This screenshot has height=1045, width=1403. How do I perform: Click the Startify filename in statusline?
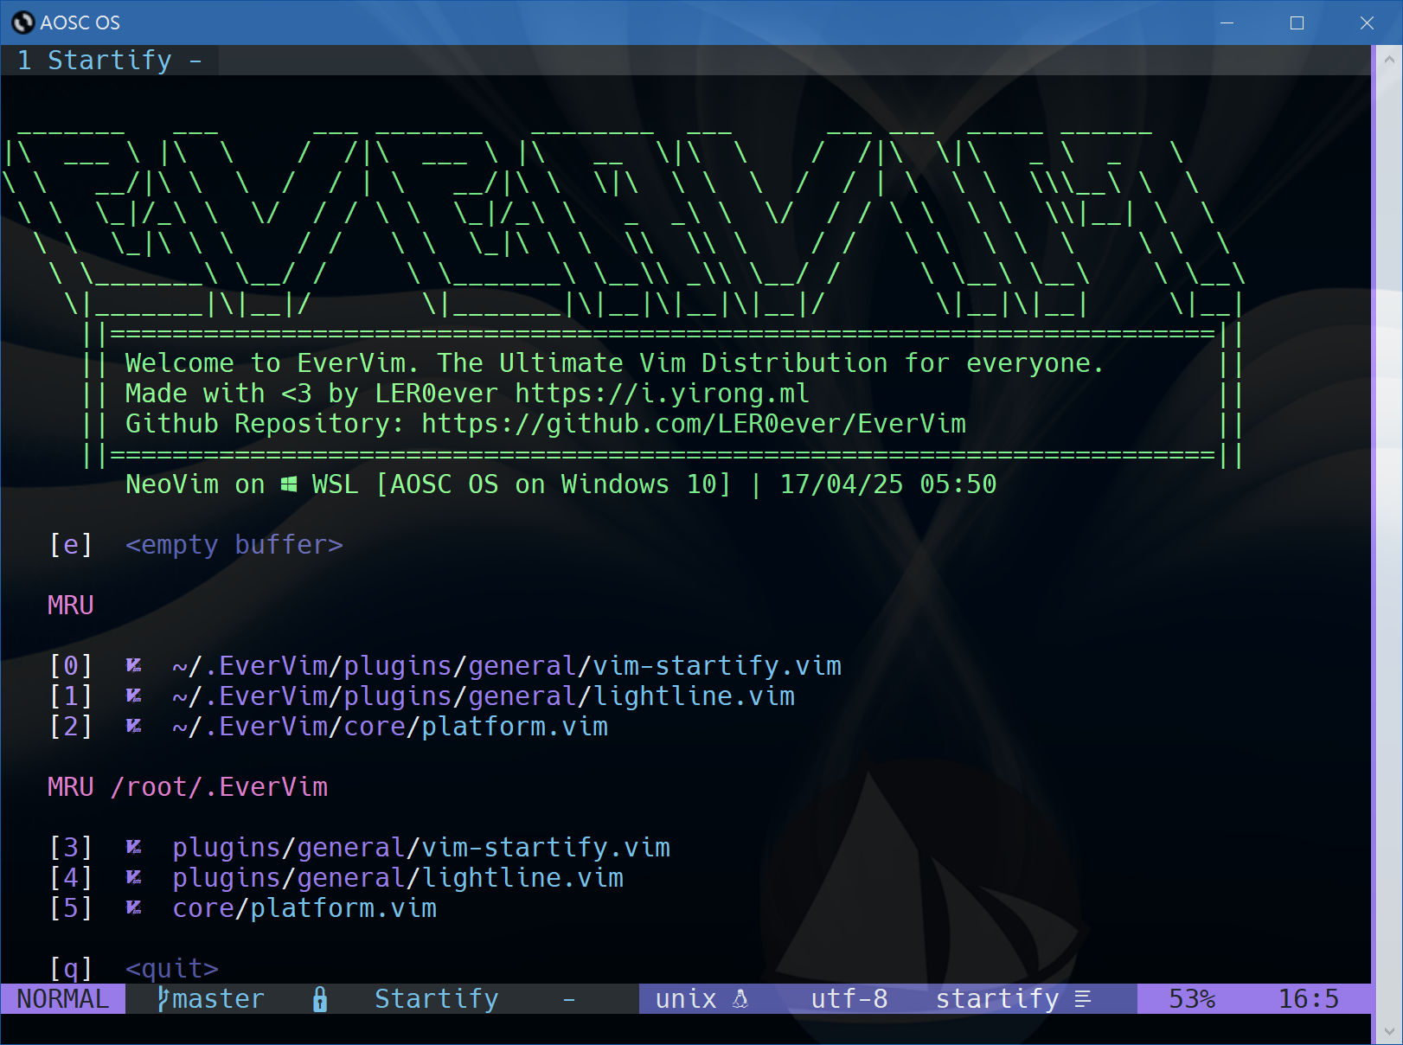point(437,999)
